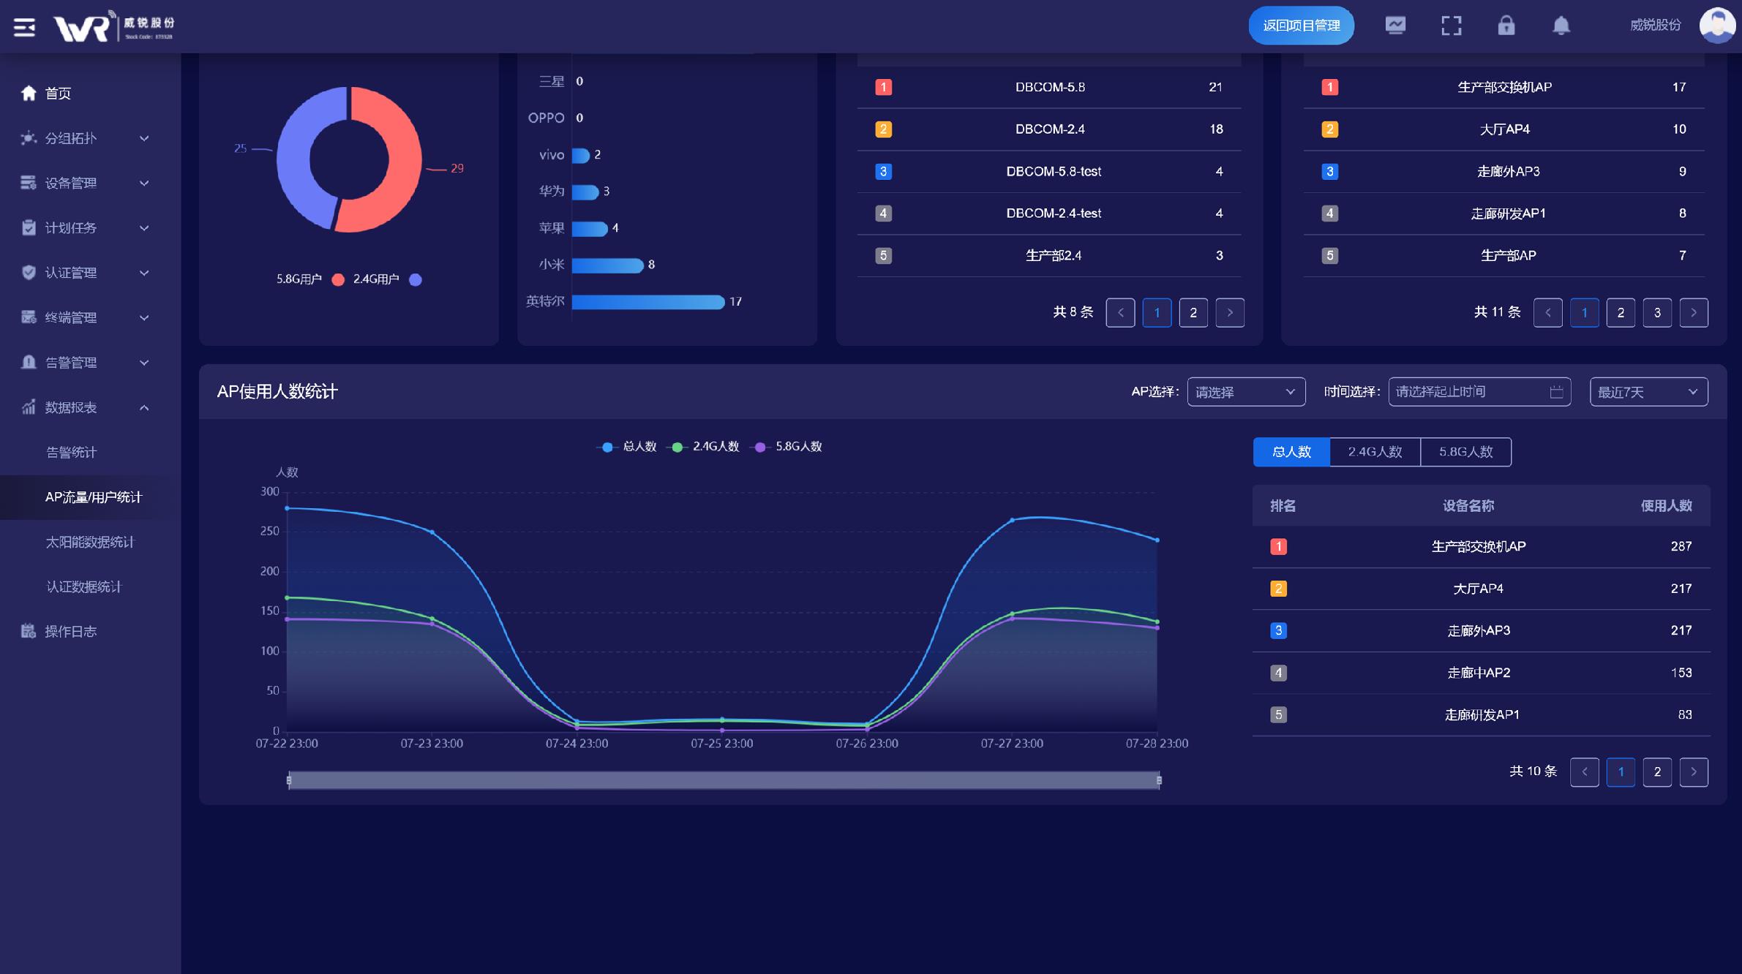Click the 计划任务 clipboard icon
Image resolution: width=1742 pixels, height=974 pixels.
(29, 227)
